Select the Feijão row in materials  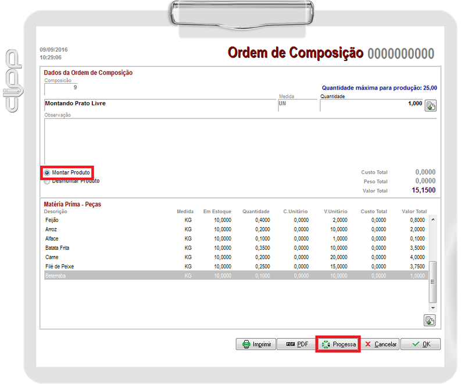click(116, 220)
